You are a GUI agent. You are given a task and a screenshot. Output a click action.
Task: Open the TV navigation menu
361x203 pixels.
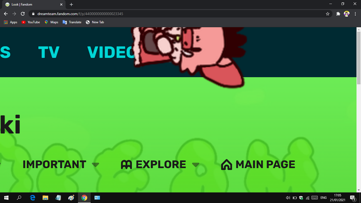(49, 52)
